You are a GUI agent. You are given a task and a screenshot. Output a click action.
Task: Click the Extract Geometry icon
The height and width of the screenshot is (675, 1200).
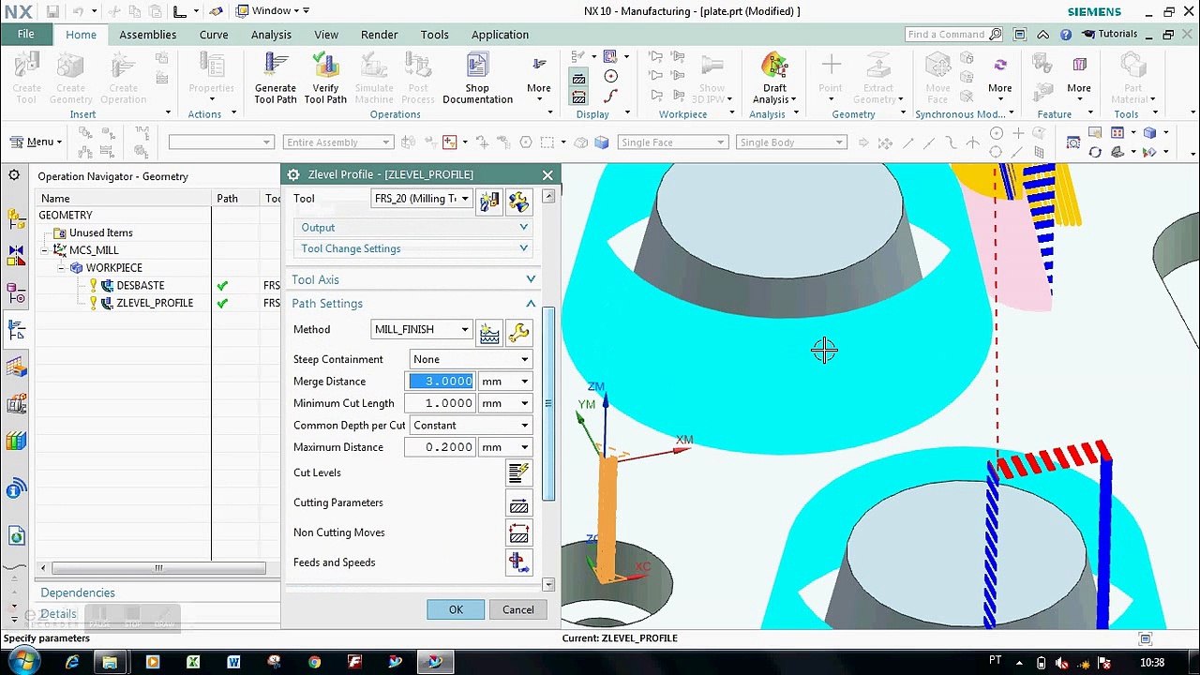point(878,79)
